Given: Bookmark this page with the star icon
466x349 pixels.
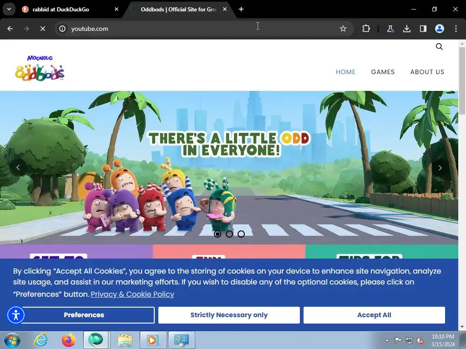Looking at the screenshot, I should tap(343, 29).
